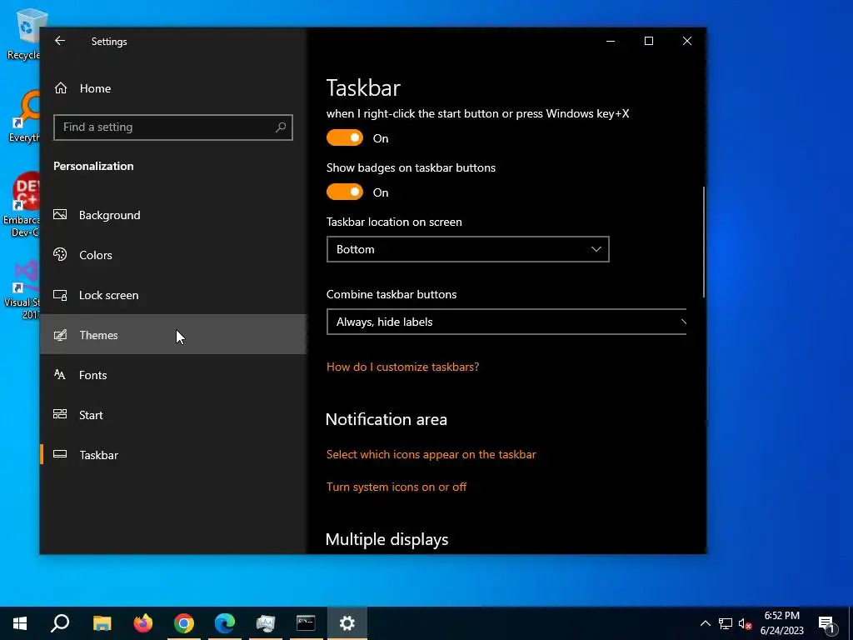Click the search magnifier in Find a setting

281,127
